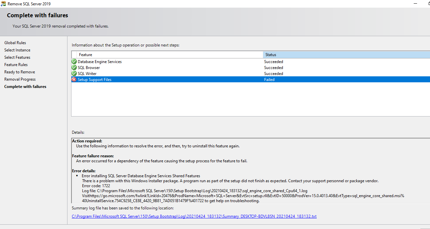Click the 'removal completed with failures' subtitle
Viewport: 430px width, 229px height.
click(60, 26)
